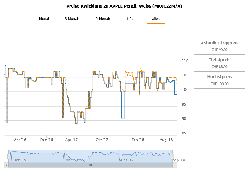
Task: Click the blue price dip near 90
Action: [122, 118]
